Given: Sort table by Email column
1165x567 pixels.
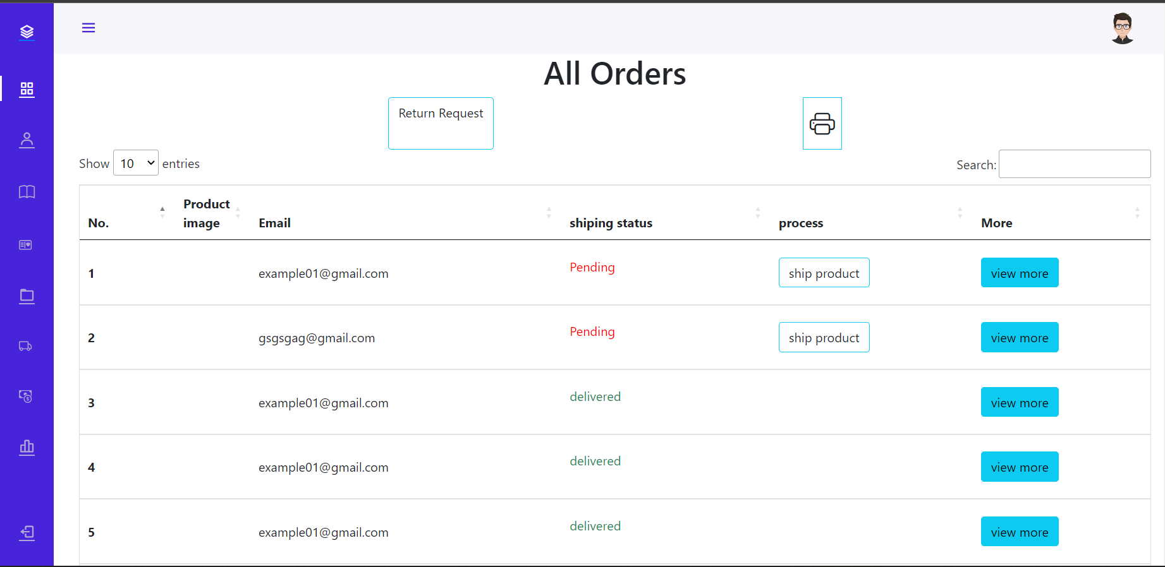Looking at the screenshot, I should click(x=405, y=213).
